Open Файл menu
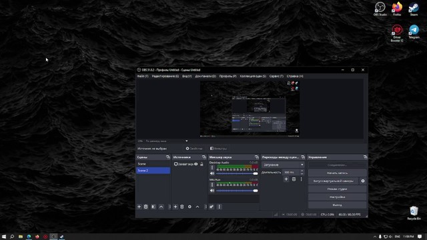The image size is (427, 240). pyautogui.click(x=143, y=76)
